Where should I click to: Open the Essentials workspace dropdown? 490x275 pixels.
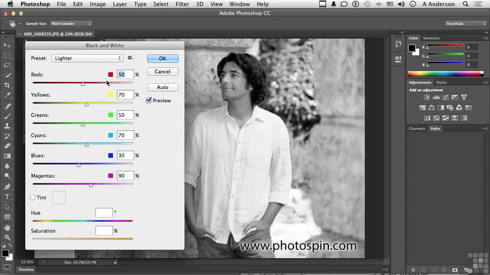coord(466,24)
